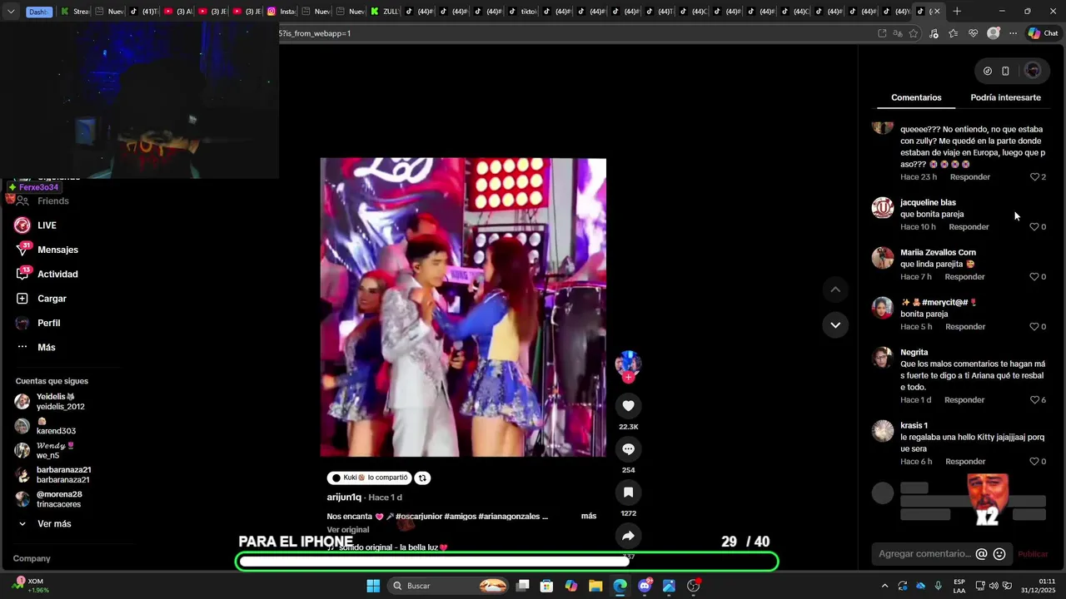The height and width of the screenshot is (599, 1066).
Task: Open the get TikTok coins icon
Action: click(988, 71)
